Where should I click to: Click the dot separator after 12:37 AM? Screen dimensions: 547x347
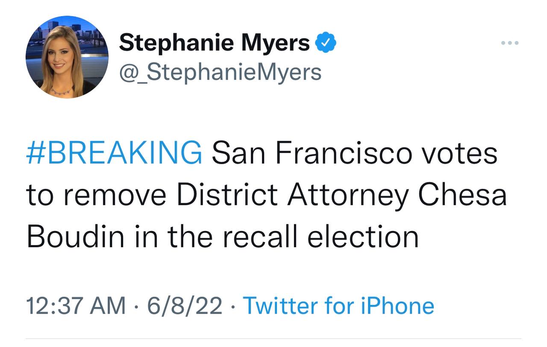(137, 306)
